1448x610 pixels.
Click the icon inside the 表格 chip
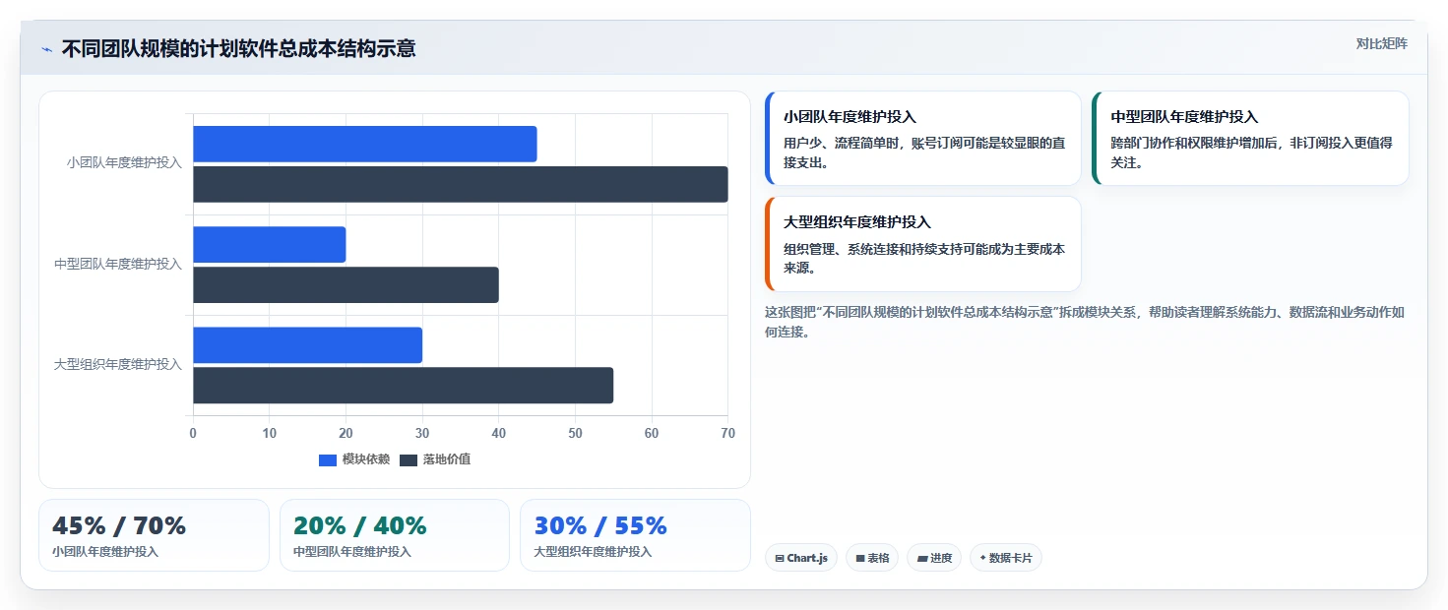859,559
